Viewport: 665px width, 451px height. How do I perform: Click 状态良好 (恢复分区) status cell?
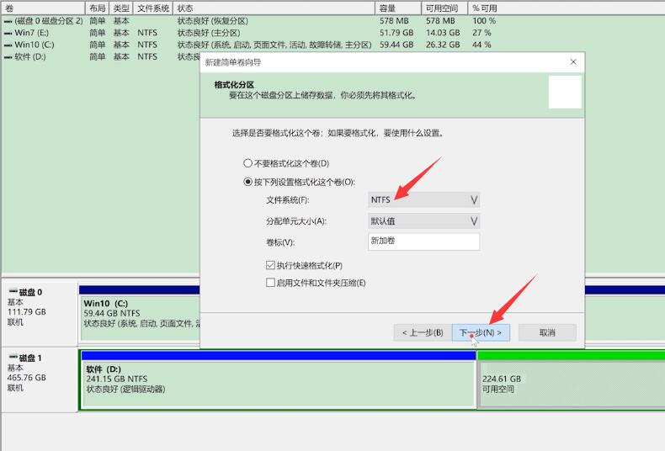[212, 21]
